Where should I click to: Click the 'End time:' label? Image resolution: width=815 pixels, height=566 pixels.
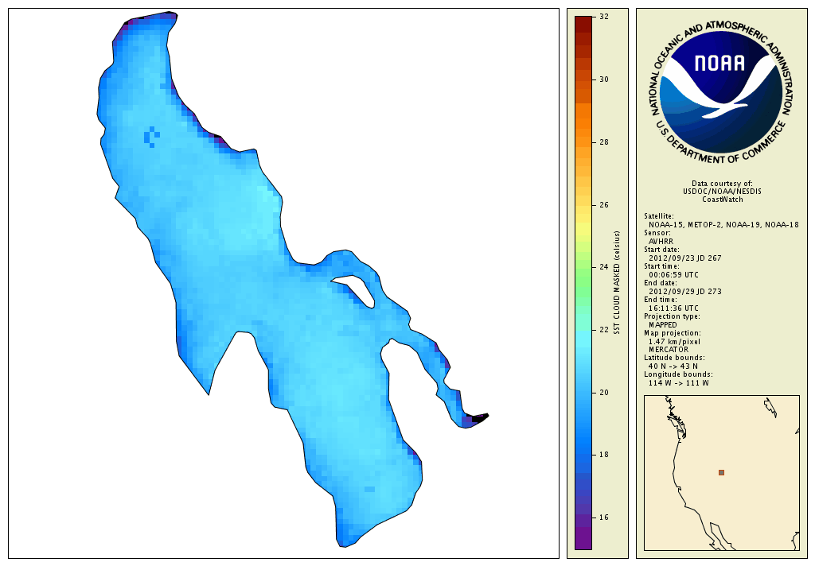660,300
